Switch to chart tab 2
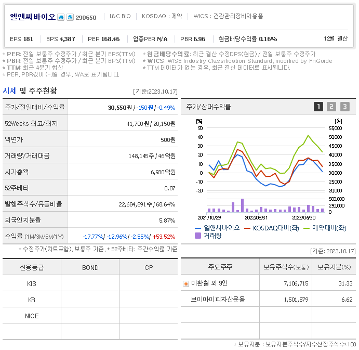 point(331,107)
